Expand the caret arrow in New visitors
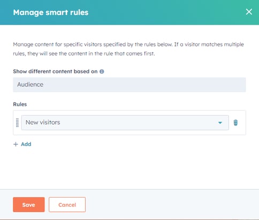Viewport: 259px width, 220px height. tap(220, 123)
